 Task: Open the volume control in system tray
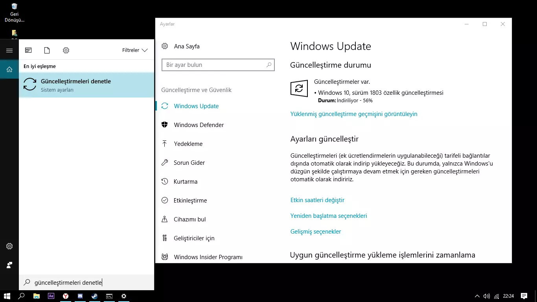487,296
